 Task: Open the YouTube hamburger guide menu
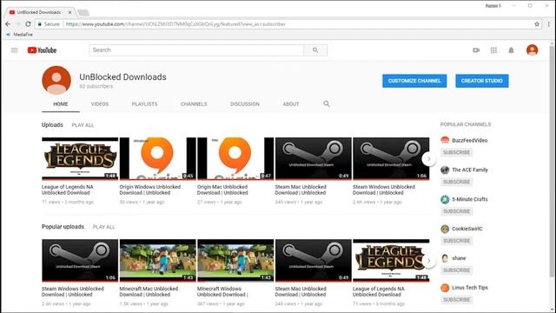point(14,50)
